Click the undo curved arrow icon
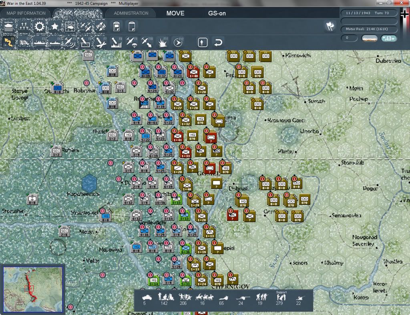This screenshot has height=315, width=410. [x=218, y=42]
